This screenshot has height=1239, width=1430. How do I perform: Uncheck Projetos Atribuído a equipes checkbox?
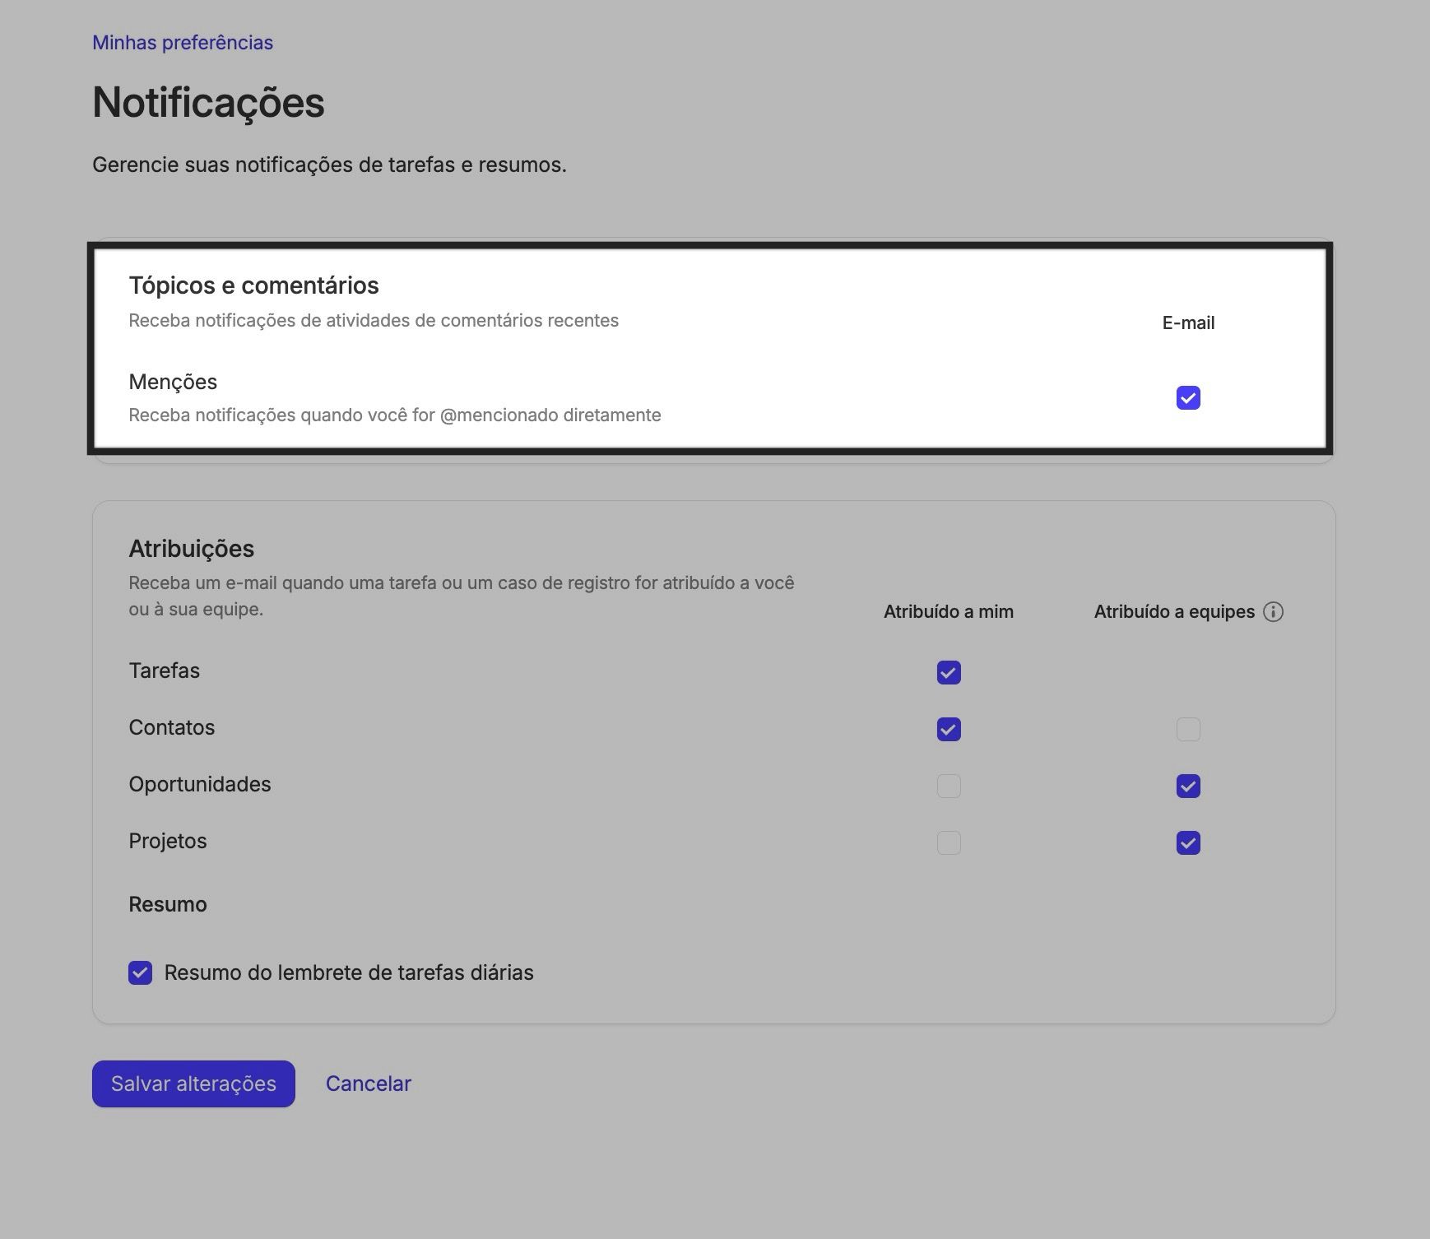pyautogui.click(x=1188, y=842)
